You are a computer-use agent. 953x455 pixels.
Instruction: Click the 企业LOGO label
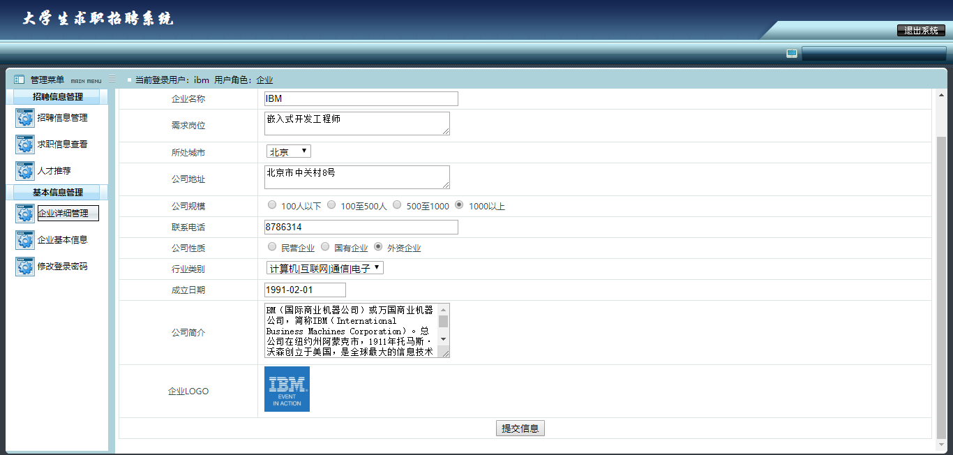pyautogui.click(x=188, y=391)
